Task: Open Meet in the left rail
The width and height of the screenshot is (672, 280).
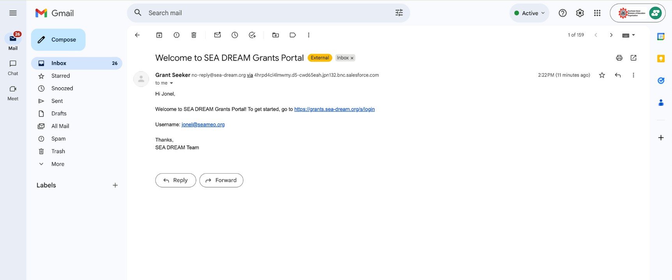Action: click(13, 93)
